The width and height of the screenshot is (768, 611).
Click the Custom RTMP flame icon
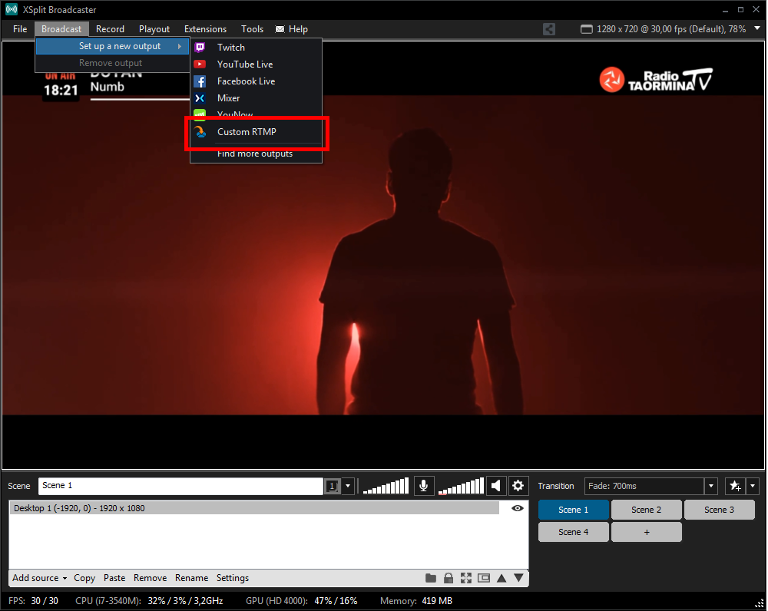(x=200, y=132)
